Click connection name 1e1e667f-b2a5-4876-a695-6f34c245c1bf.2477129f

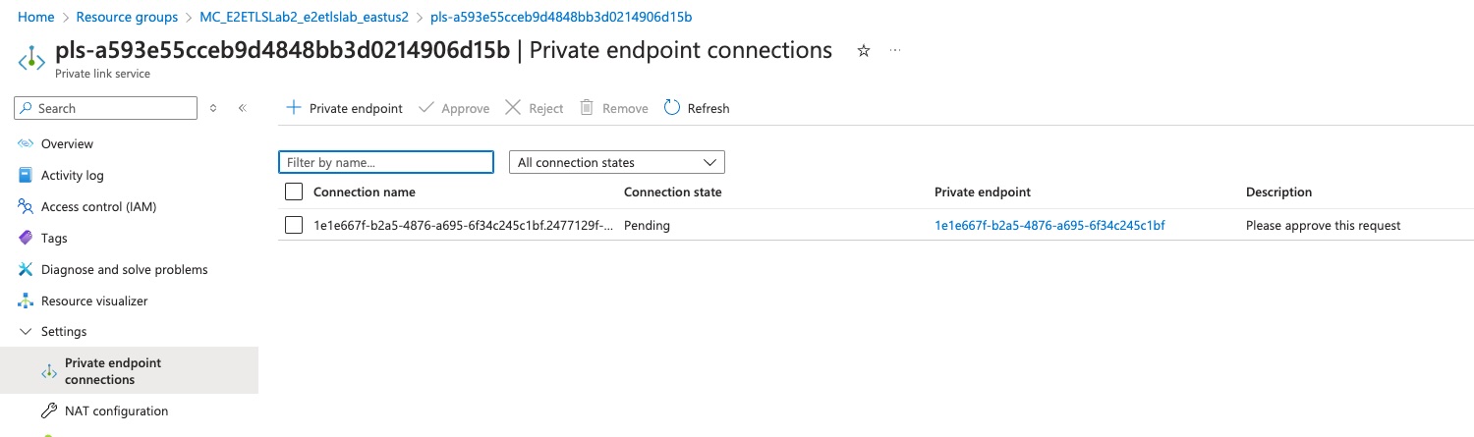tap(464, 225)
